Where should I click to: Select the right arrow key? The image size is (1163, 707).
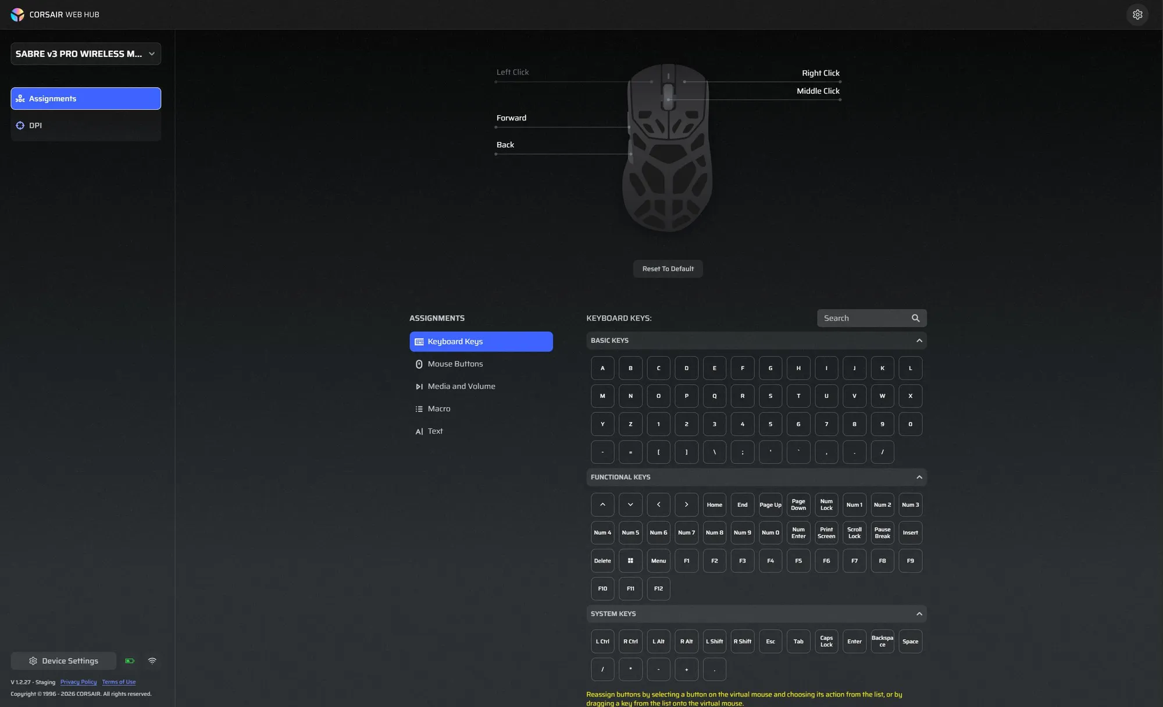(686, 505)
